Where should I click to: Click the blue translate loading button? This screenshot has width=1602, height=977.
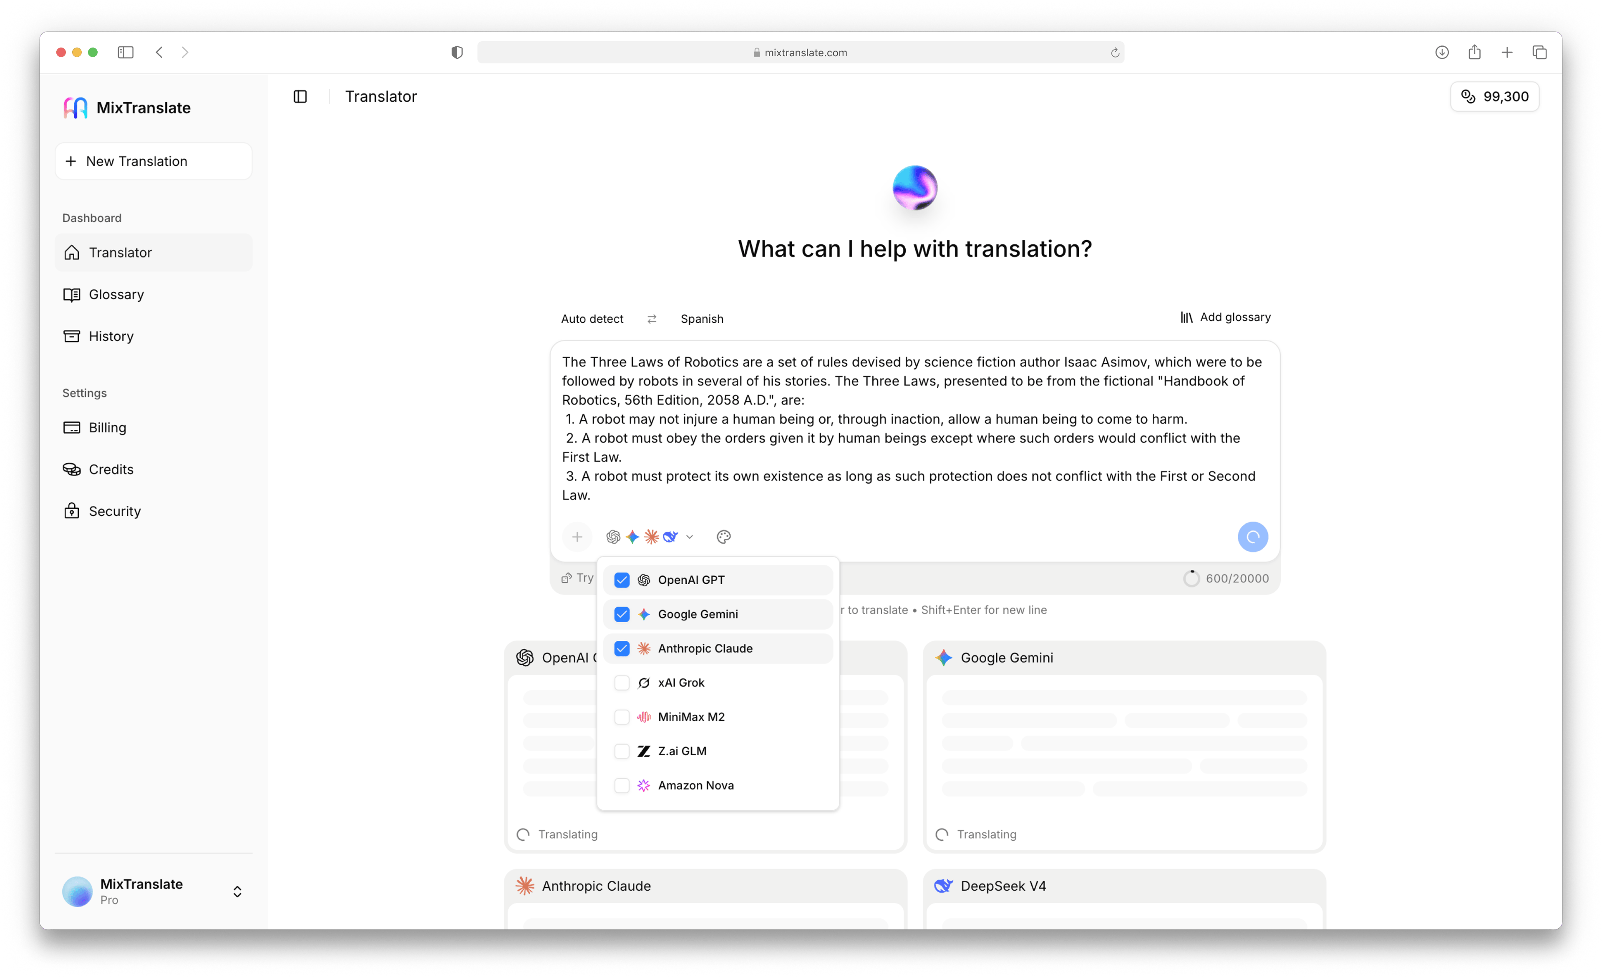(x=1252, y=537)
